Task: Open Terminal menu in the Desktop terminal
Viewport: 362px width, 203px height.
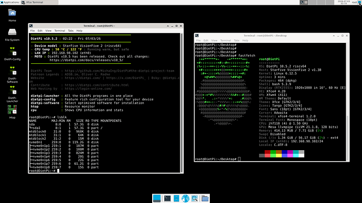Action: (x=226, y=40)
